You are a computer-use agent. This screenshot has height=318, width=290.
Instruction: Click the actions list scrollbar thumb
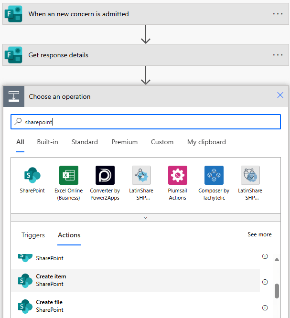277,291
